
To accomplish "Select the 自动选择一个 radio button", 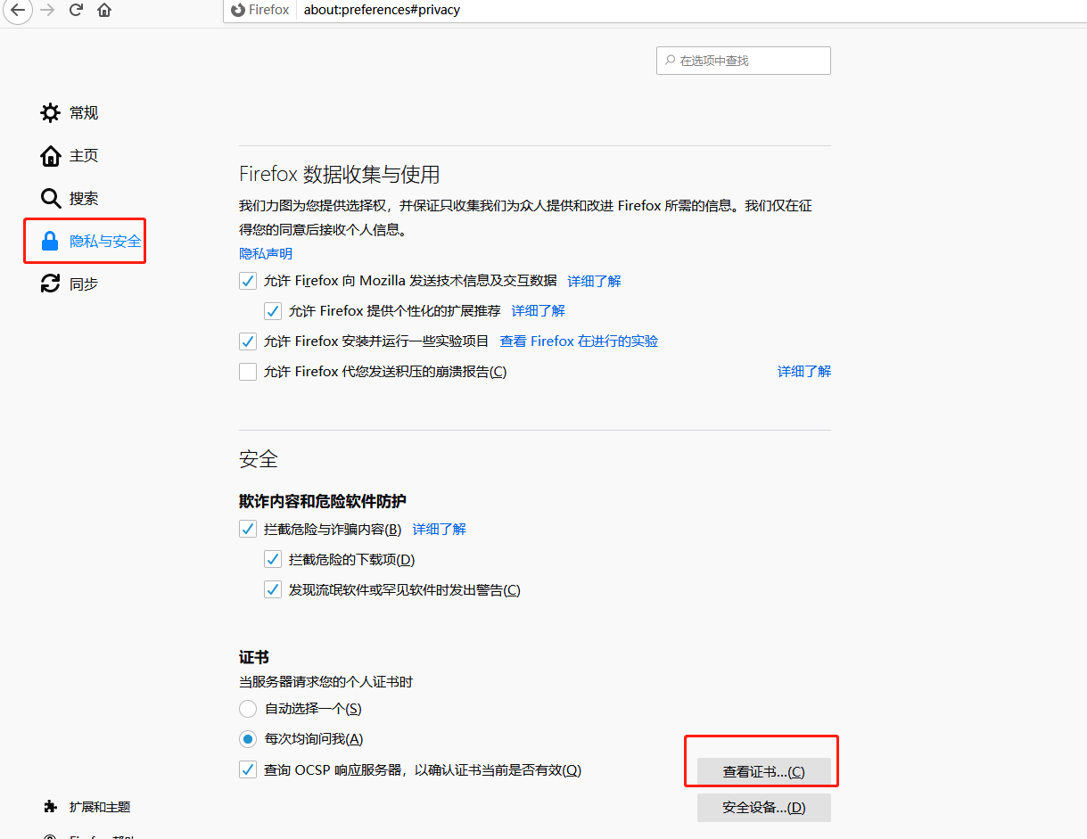I will click(248, 709).
